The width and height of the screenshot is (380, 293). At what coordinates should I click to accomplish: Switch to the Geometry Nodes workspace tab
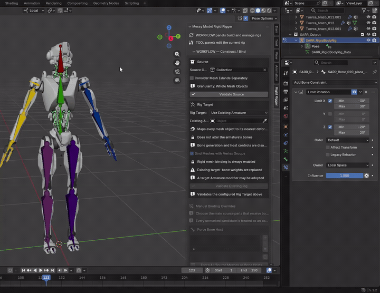[x=106, y=3]
